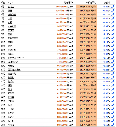
Task: Click the 地価平均 column header
Action: [69, 2]
